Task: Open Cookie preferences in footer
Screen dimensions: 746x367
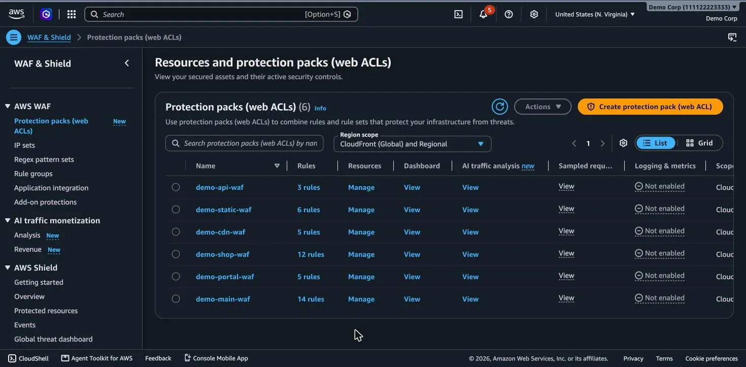Action: click(x=711, y=358)
